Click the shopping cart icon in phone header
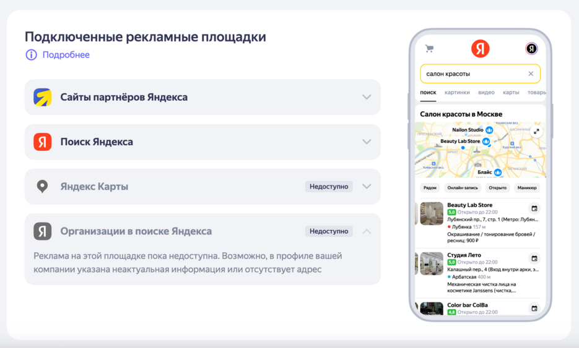The width and height of the screenshot is (579, 348). pos(429,49)
